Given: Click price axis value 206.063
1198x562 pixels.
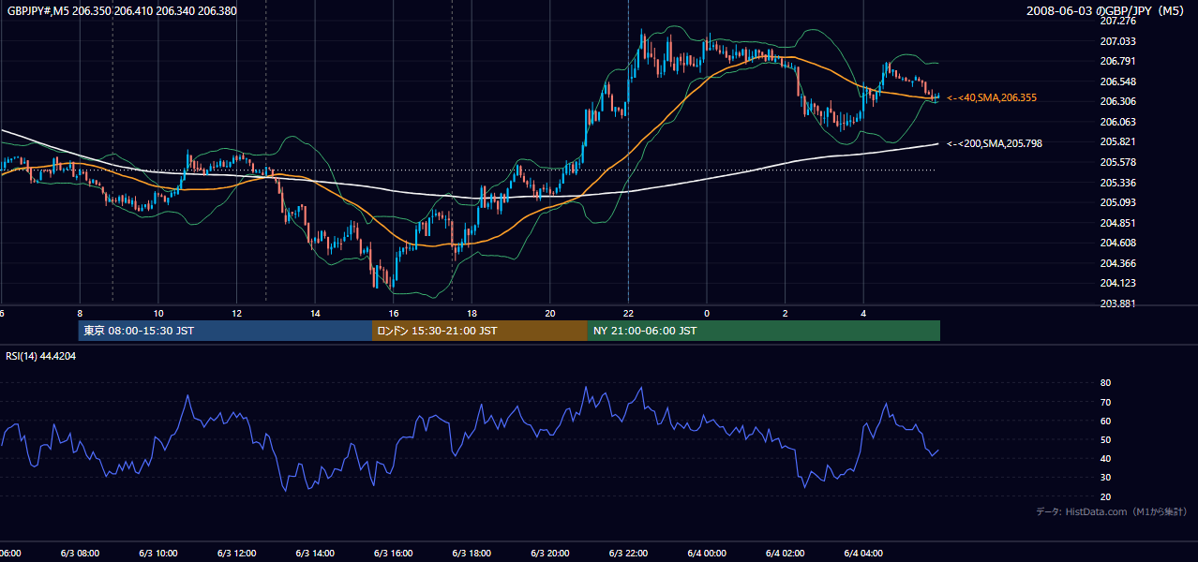Looking at the screenshot, I should 1118,122.
